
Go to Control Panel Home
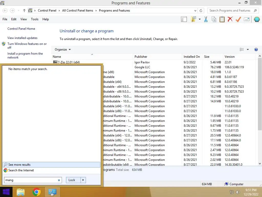click(21, 29)
